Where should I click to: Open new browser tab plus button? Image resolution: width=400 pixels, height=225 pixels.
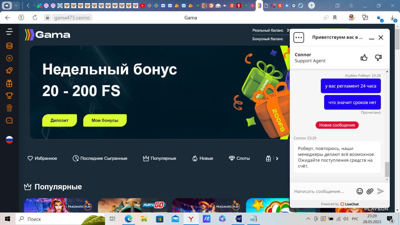coord(311,5)
